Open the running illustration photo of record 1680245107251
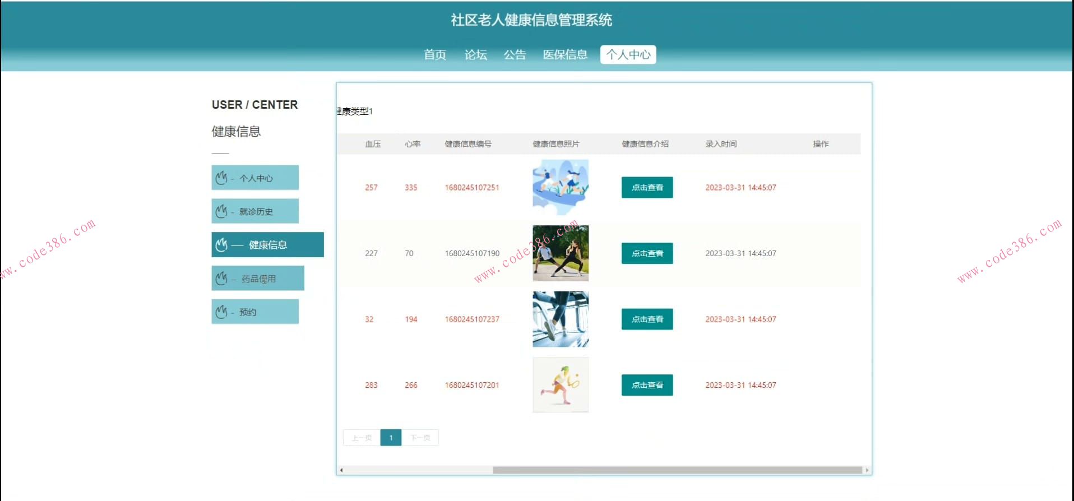 tap(561, 187)
